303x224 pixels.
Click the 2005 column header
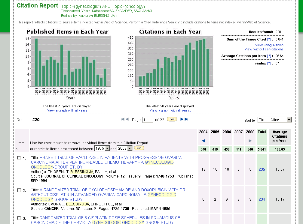[x=215, y=132]
